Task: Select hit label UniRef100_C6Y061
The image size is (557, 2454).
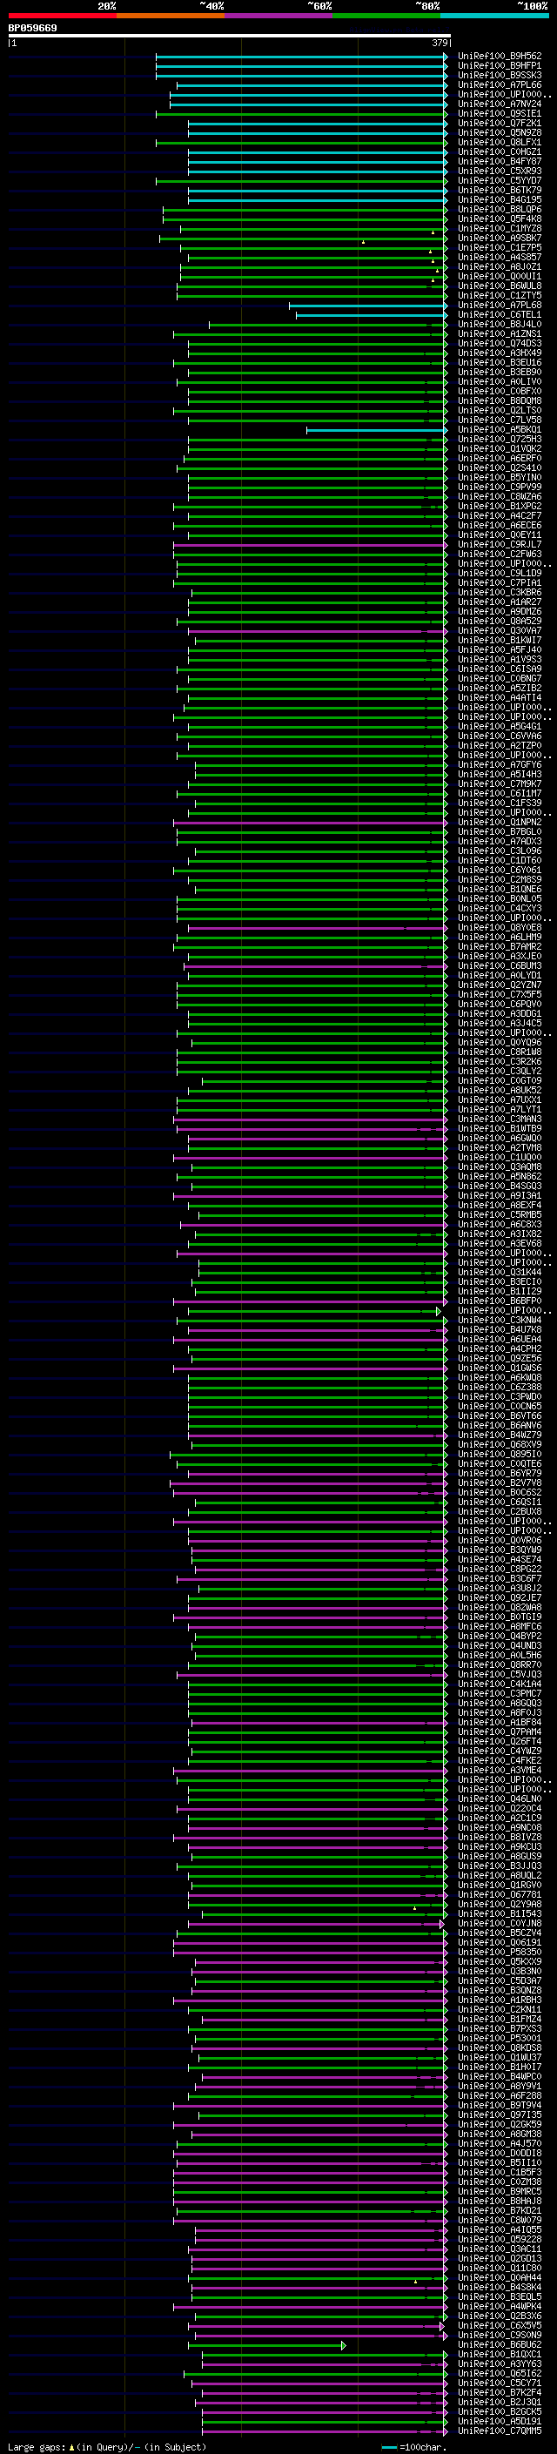Action: coord(499,870)
